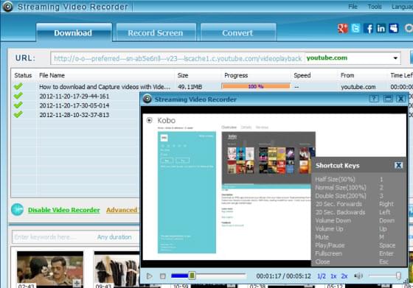The image size is (413, 288).
Task: Click Disable Video Recorder link
Action: point(64,210)
